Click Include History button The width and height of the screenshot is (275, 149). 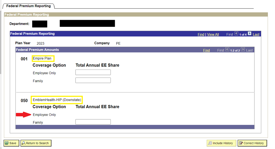(221, 143)
